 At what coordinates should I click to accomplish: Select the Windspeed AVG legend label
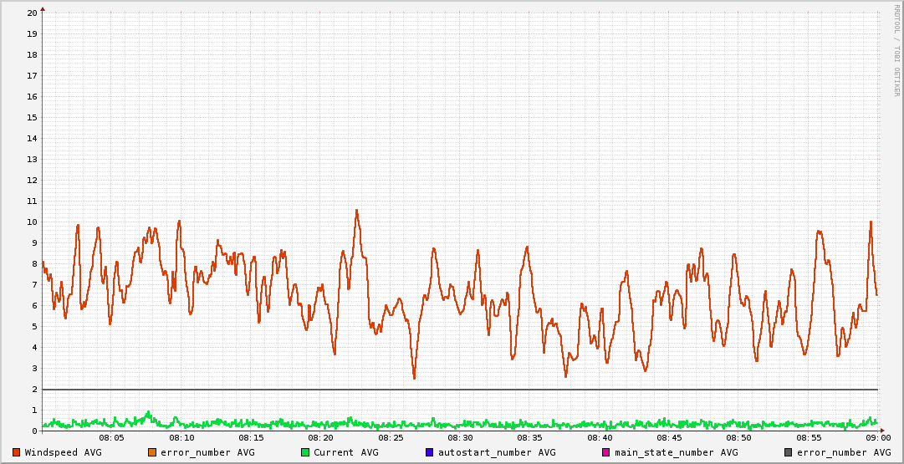[63, 452]
